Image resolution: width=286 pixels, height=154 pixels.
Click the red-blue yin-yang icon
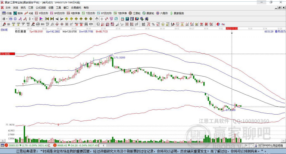pyautogui.click(x=218, y=24)
